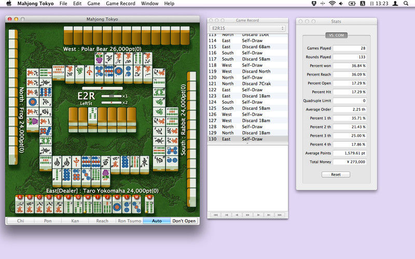Click the Total Money field ¥ 273,000
The height and width of the screenshot is (259, 415).
tap(350, 162)
